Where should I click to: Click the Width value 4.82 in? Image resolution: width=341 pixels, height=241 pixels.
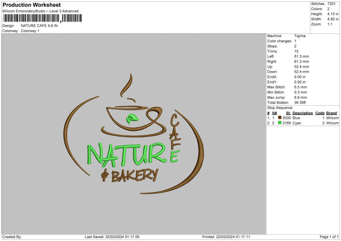pos(332,19)
